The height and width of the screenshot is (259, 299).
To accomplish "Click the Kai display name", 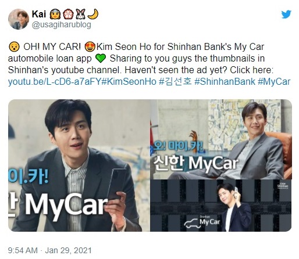I will click(x=39, y=14).
